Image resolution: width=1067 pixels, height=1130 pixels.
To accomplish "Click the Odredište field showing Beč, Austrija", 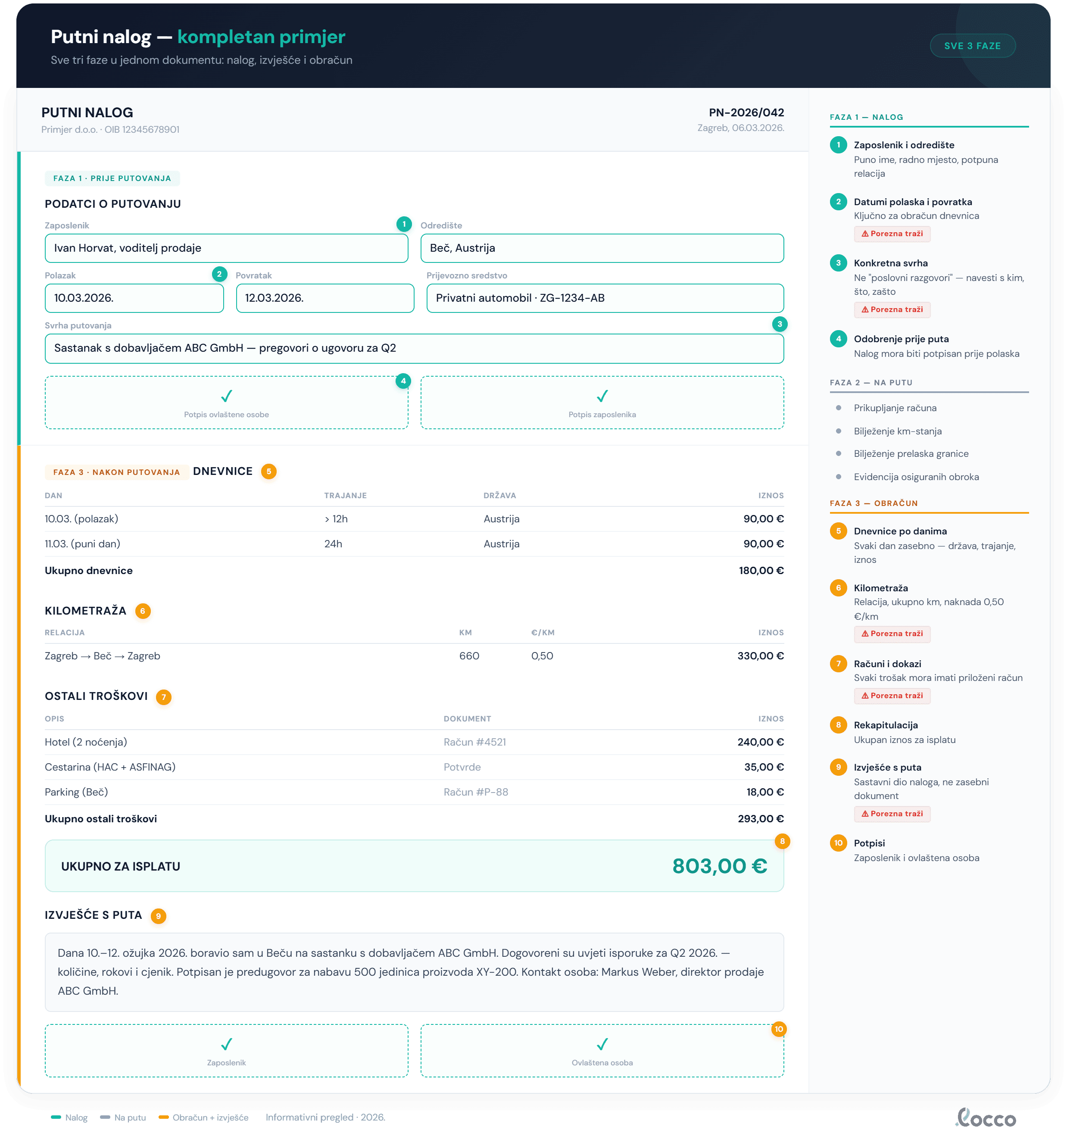I will [x=602, y=248].
